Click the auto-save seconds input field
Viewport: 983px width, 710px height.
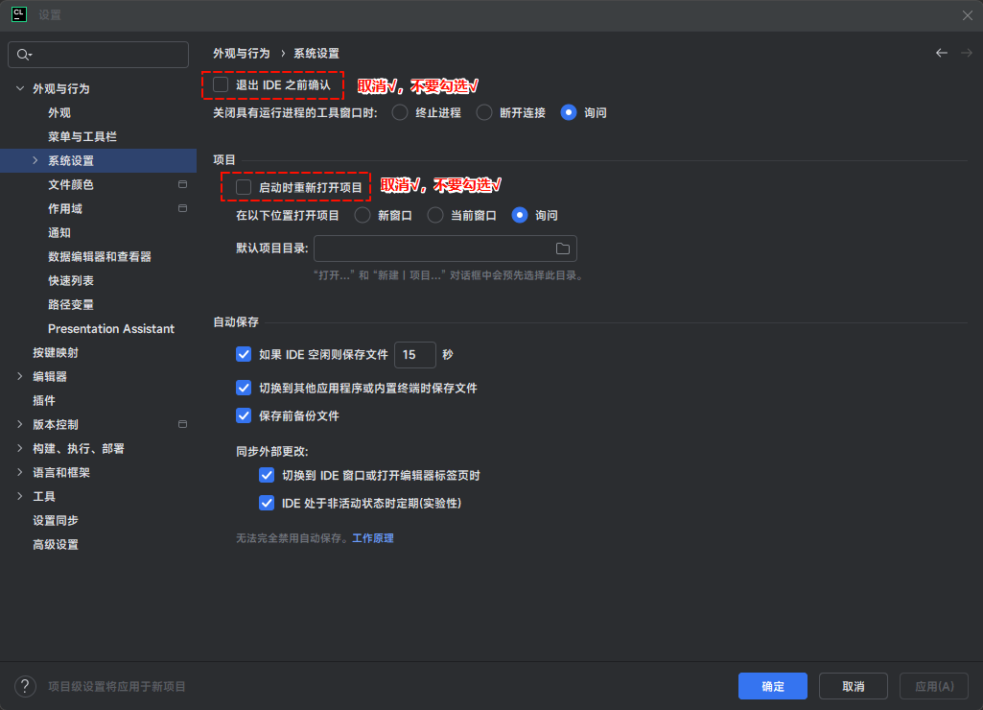[x=414, y=355]
